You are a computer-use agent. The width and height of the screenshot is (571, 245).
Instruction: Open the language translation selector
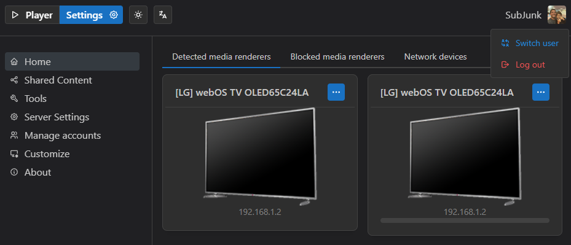click(163, 15)
